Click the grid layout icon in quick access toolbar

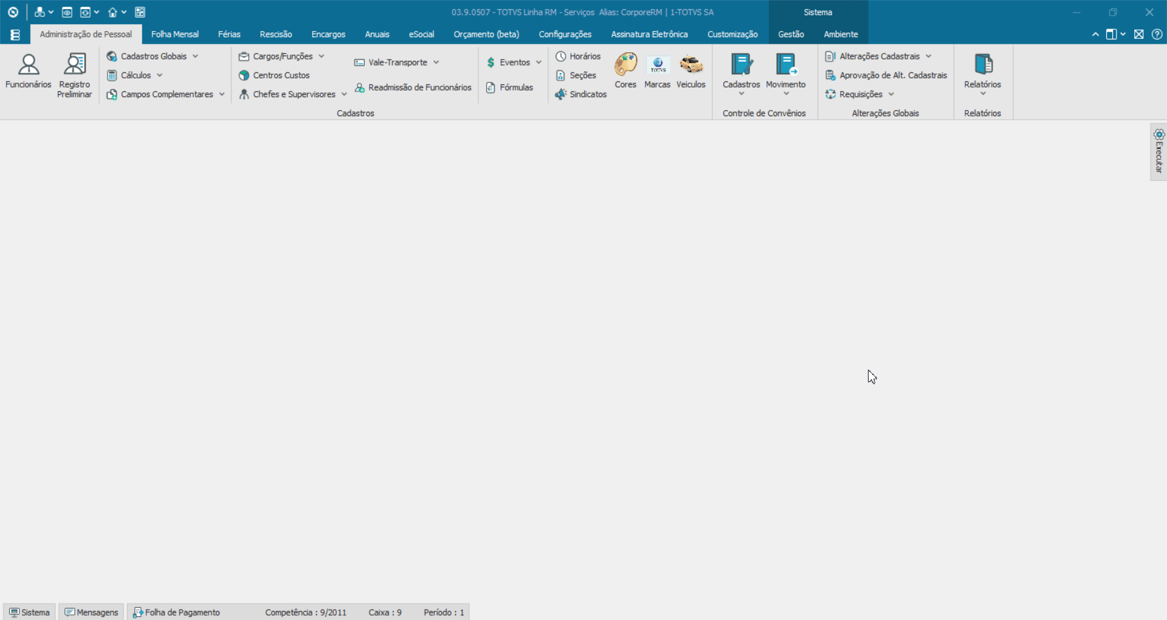pyautogui.click(x=140, y=12)
